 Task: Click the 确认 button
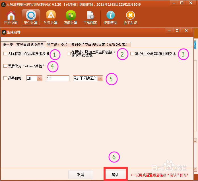click(115, 175)
